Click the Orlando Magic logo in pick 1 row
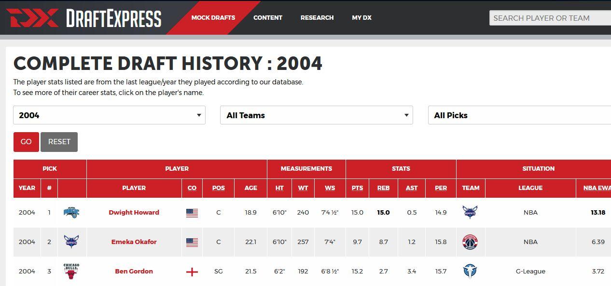Screen dimensions: 611x286 pos(71,212)
